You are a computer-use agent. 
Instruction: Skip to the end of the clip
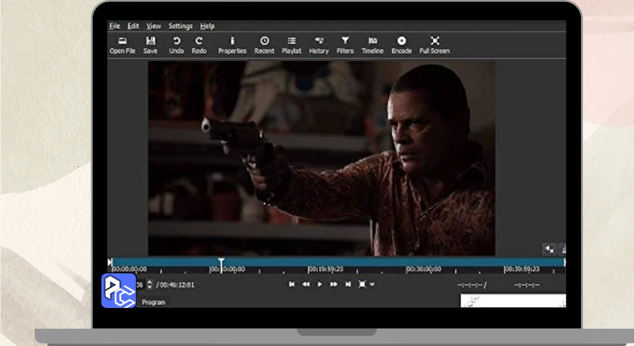[348, 284]
